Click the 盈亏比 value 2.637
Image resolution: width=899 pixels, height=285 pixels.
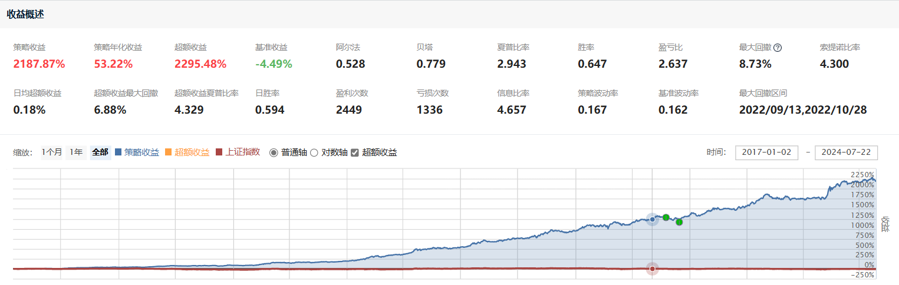[x=673, y=64]
